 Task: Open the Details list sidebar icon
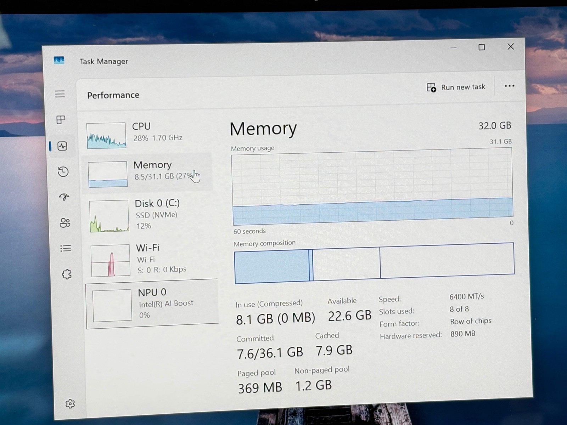click(x=66, y=248)
